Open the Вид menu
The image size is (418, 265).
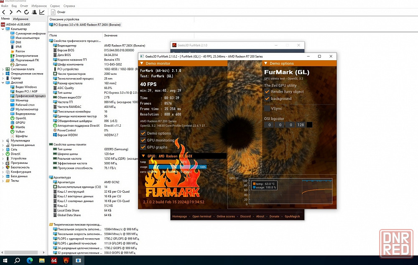pyautogui.click(x=14, y=6)
